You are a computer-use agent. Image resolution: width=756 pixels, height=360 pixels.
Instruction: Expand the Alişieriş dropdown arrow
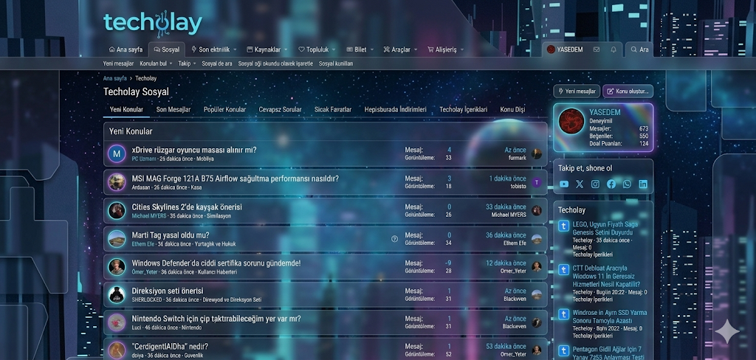(462, 49)
